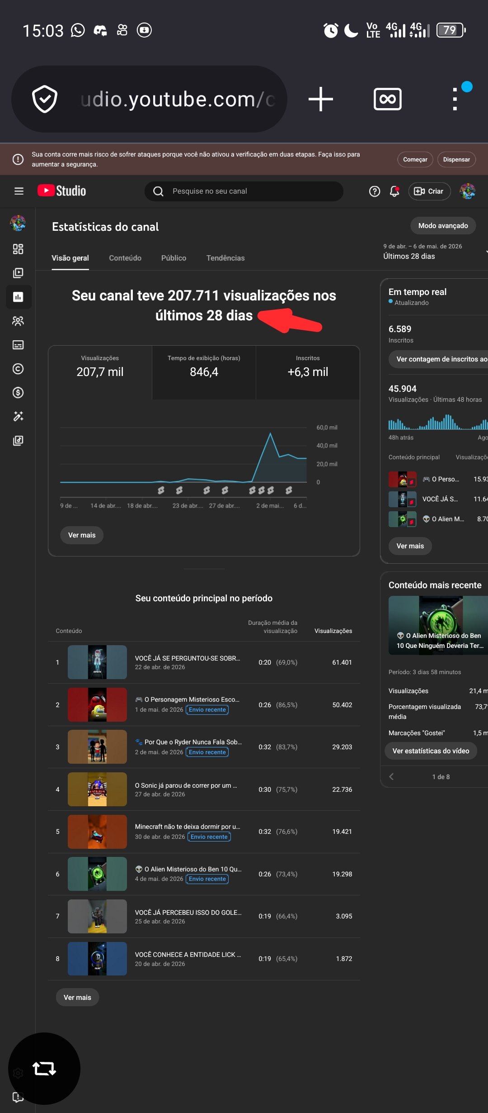Open the Dashboard icon in sidebar
The height and width of the screenshot is (1113, 488).
pyautogui.click(x=18, y=249)
